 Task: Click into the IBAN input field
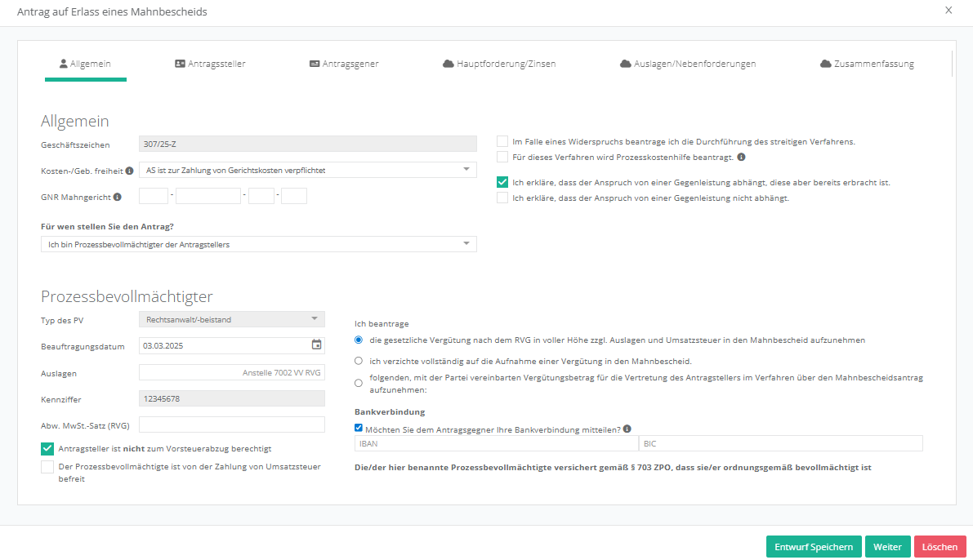(496, 443)
